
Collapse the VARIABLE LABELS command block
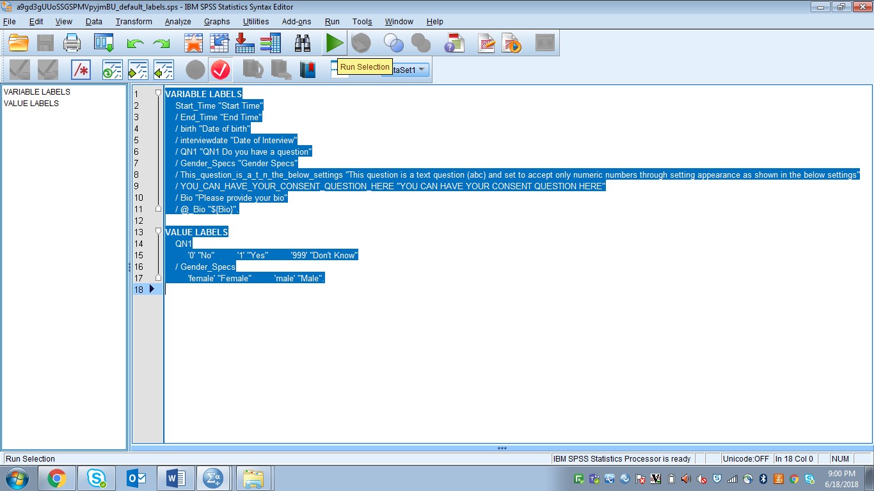[158, 93]
